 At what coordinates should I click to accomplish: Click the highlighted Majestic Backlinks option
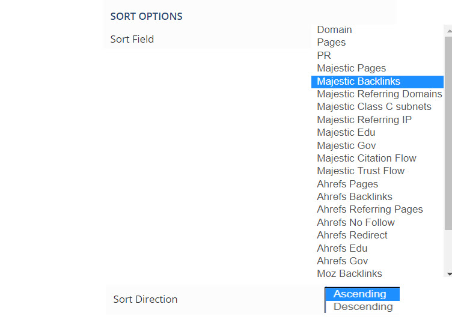359,81
